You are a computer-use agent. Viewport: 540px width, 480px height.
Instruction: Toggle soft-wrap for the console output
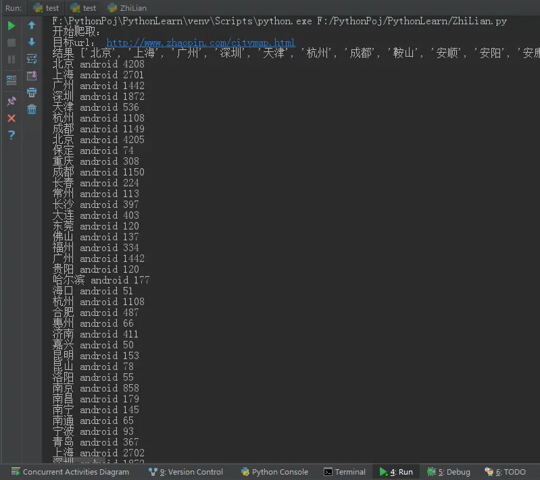coord(32,59)
